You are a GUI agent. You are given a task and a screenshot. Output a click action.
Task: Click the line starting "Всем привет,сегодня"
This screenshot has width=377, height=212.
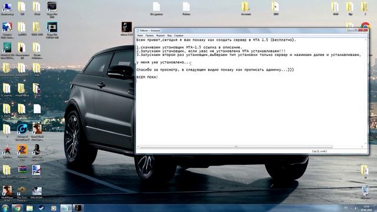[216, 40]
